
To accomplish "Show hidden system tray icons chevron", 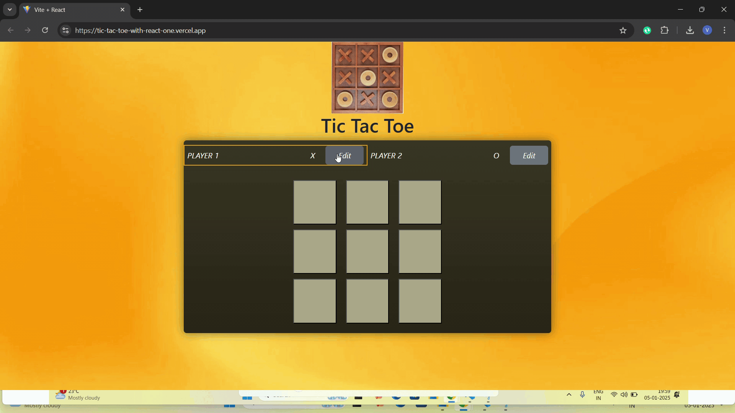I will 569,395.
